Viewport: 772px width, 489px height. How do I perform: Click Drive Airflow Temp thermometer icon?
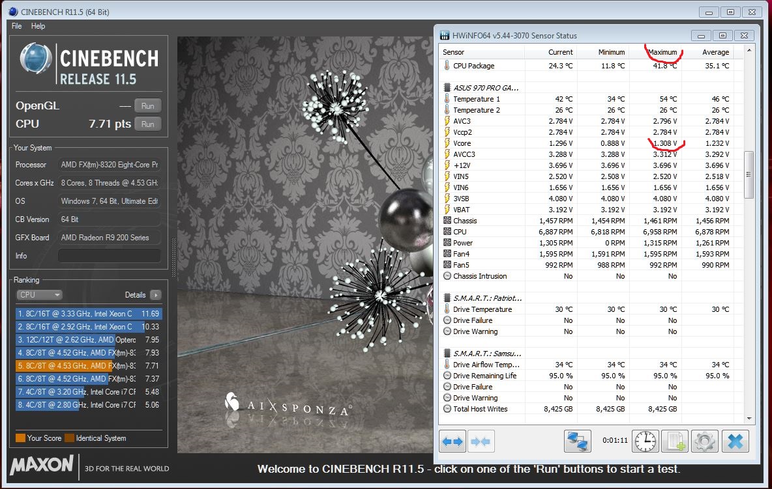pyautogui.click(x=447, y=364)
